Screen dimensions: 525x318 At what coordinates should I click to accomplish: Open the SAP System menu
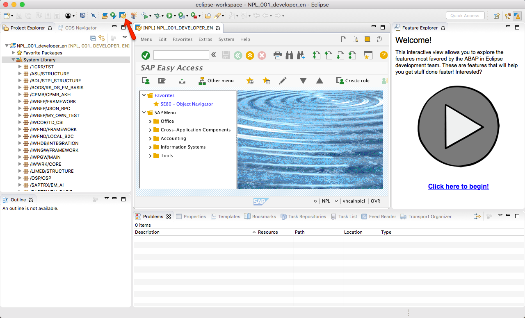[x=226, y=39]
